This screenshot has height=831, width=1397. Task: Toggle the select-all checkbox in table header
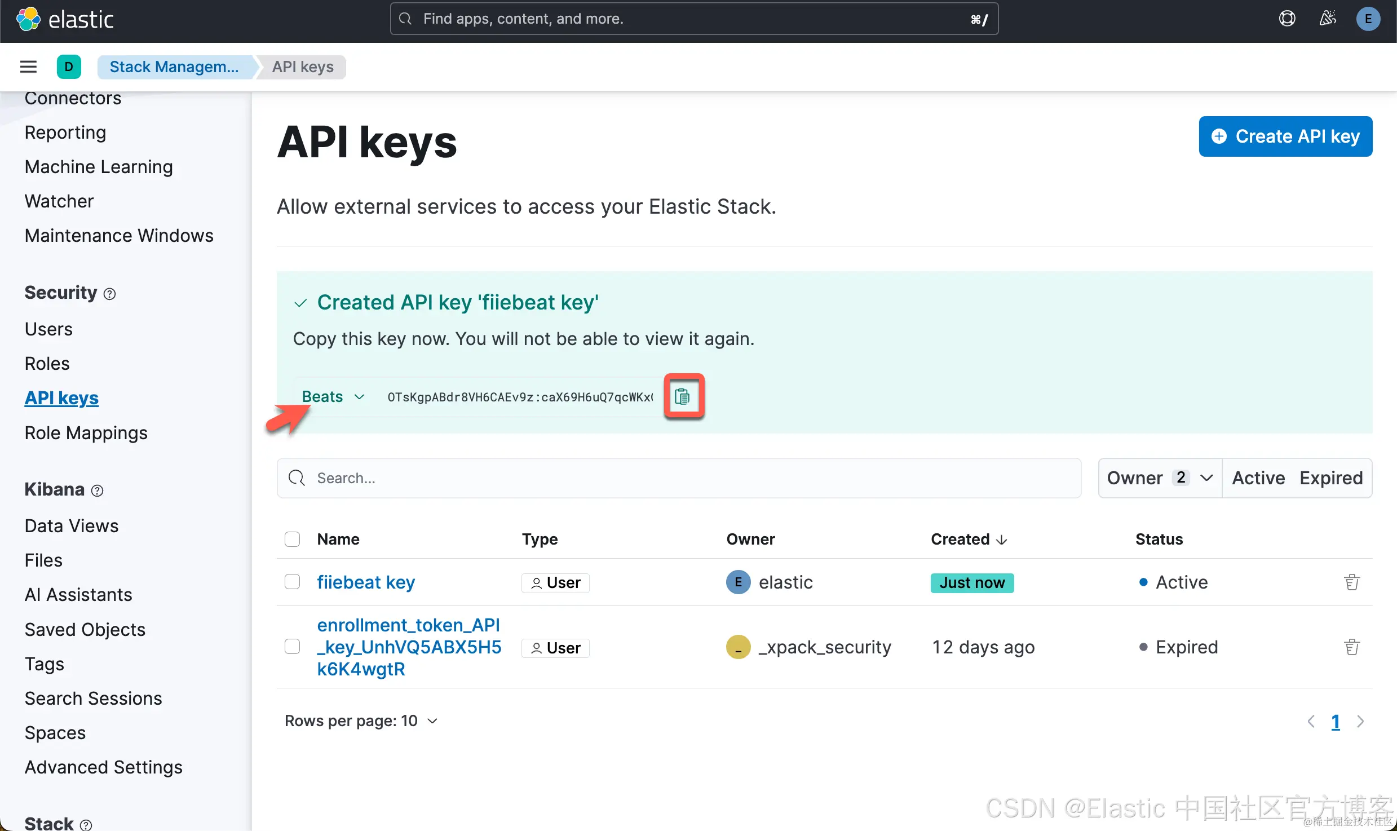coord(292,539)
